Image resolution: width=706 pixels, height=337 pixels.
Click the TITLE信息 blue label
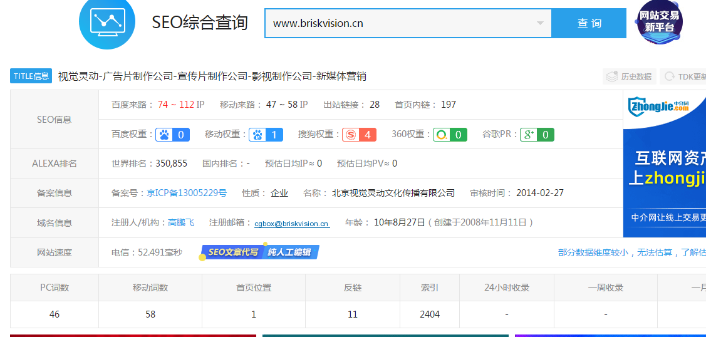coord(31,76)
